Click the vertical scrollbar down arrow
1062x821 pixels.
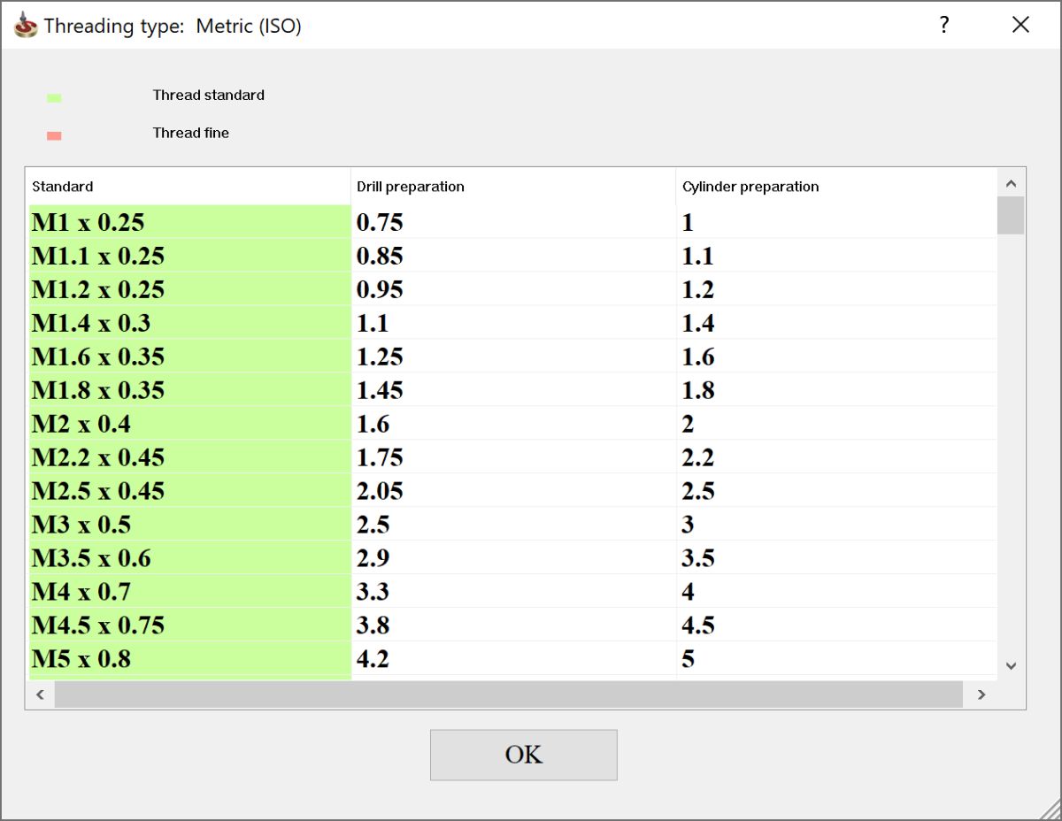click(x=1011, y=666)
